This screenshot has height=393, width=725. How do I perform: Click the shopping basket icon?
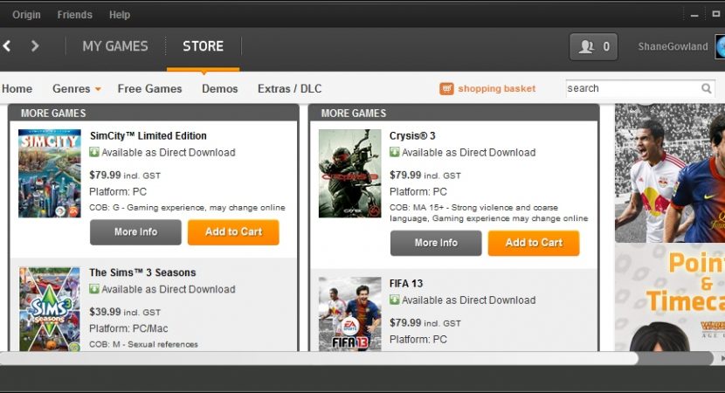pyautogui.click(x=446, y=88)
